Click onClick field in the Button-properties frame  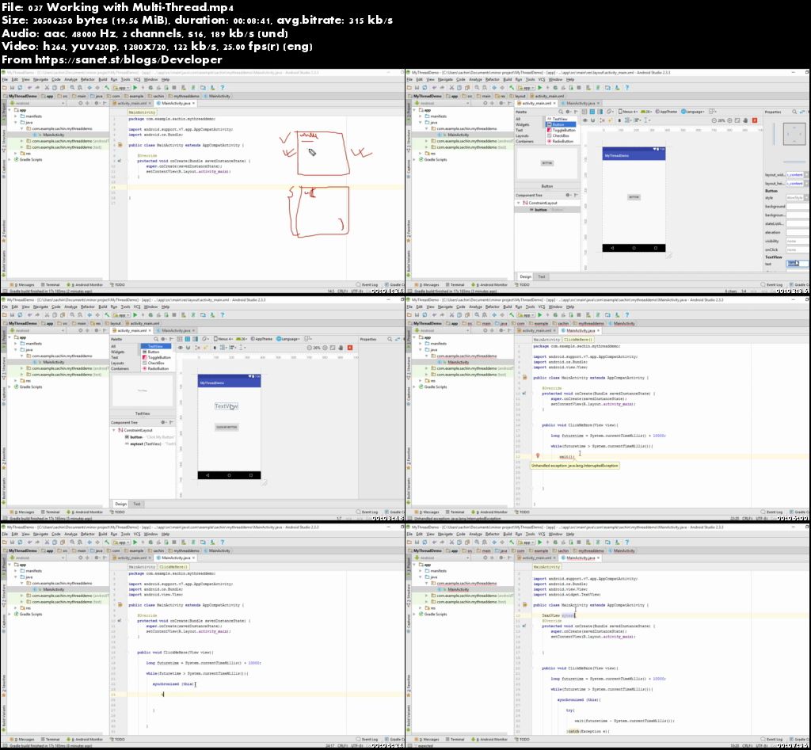coord(798,249)
